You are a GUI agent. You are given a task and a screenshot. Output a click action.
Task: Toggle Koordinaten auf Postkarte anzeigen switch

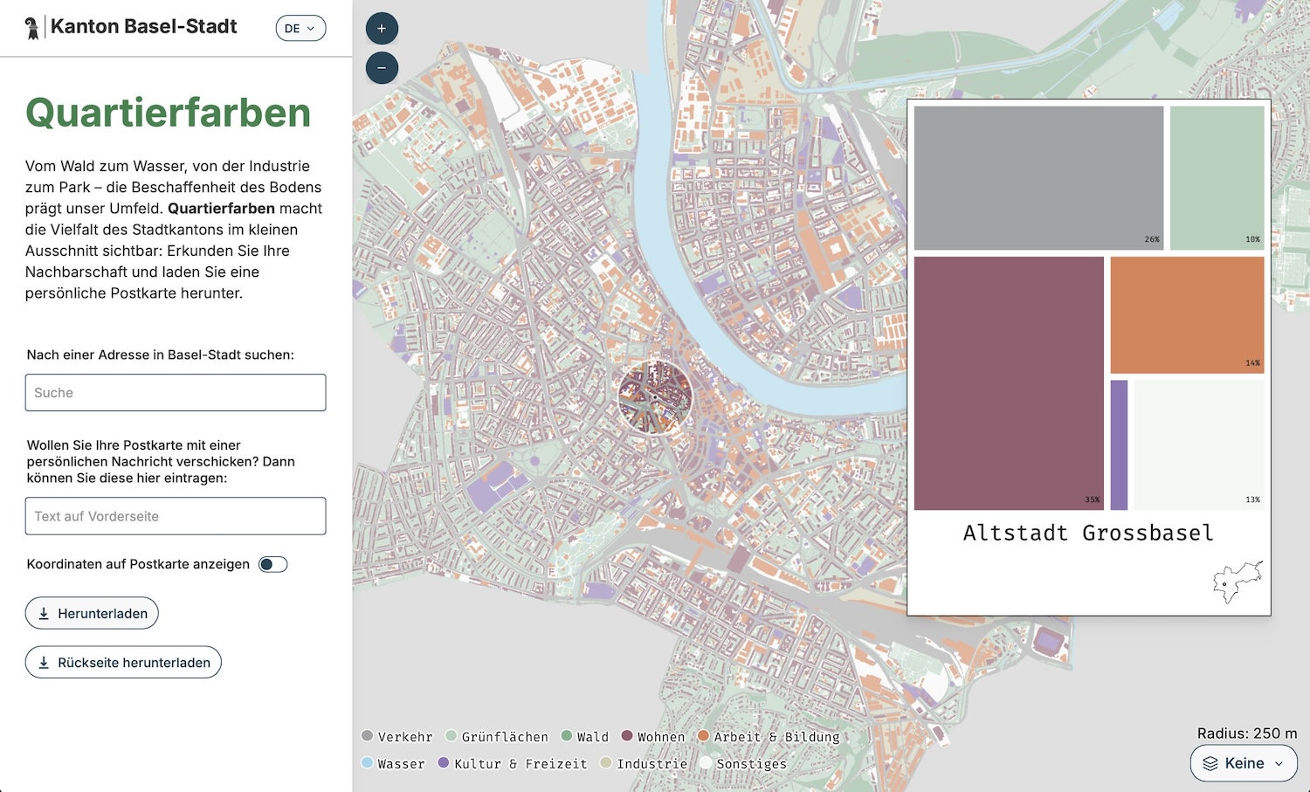272,564
